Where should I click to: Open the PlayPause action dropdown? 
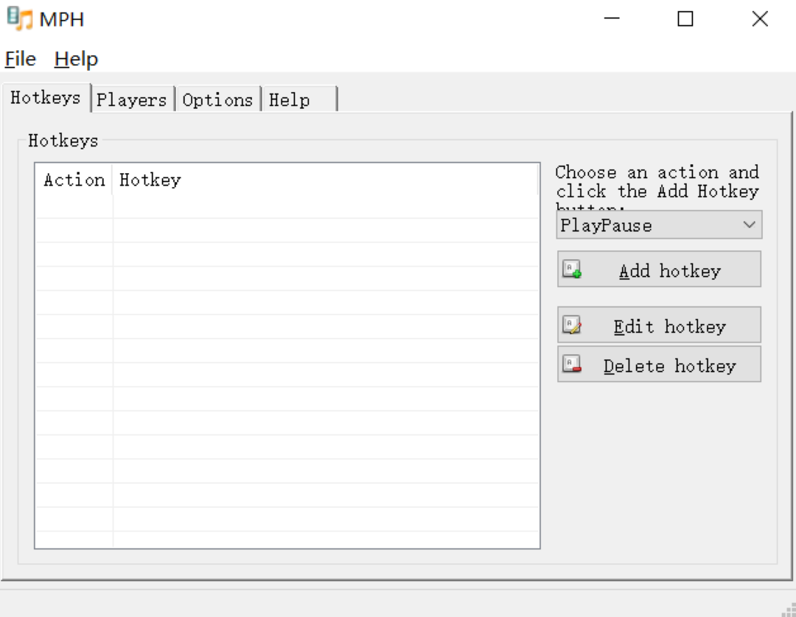coord(659,225)
